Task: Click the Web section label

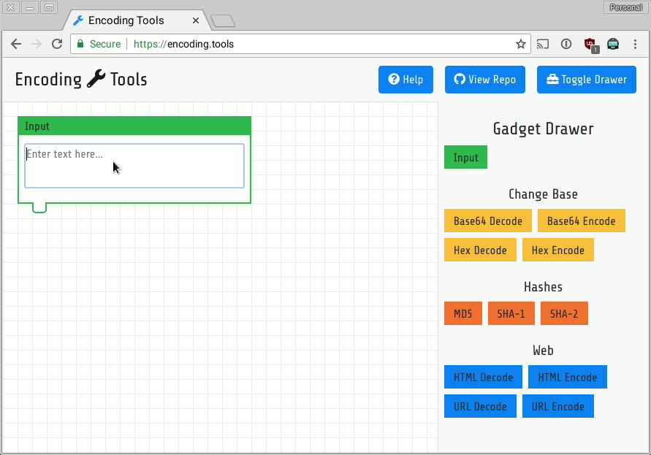Action: (543, 351)
